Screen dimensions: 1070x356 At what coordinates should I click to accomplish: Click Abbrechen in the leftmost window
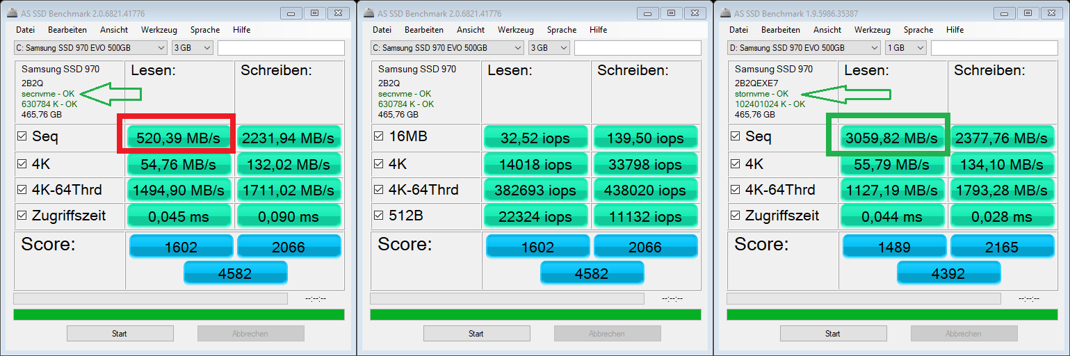[x=250, y=334]
